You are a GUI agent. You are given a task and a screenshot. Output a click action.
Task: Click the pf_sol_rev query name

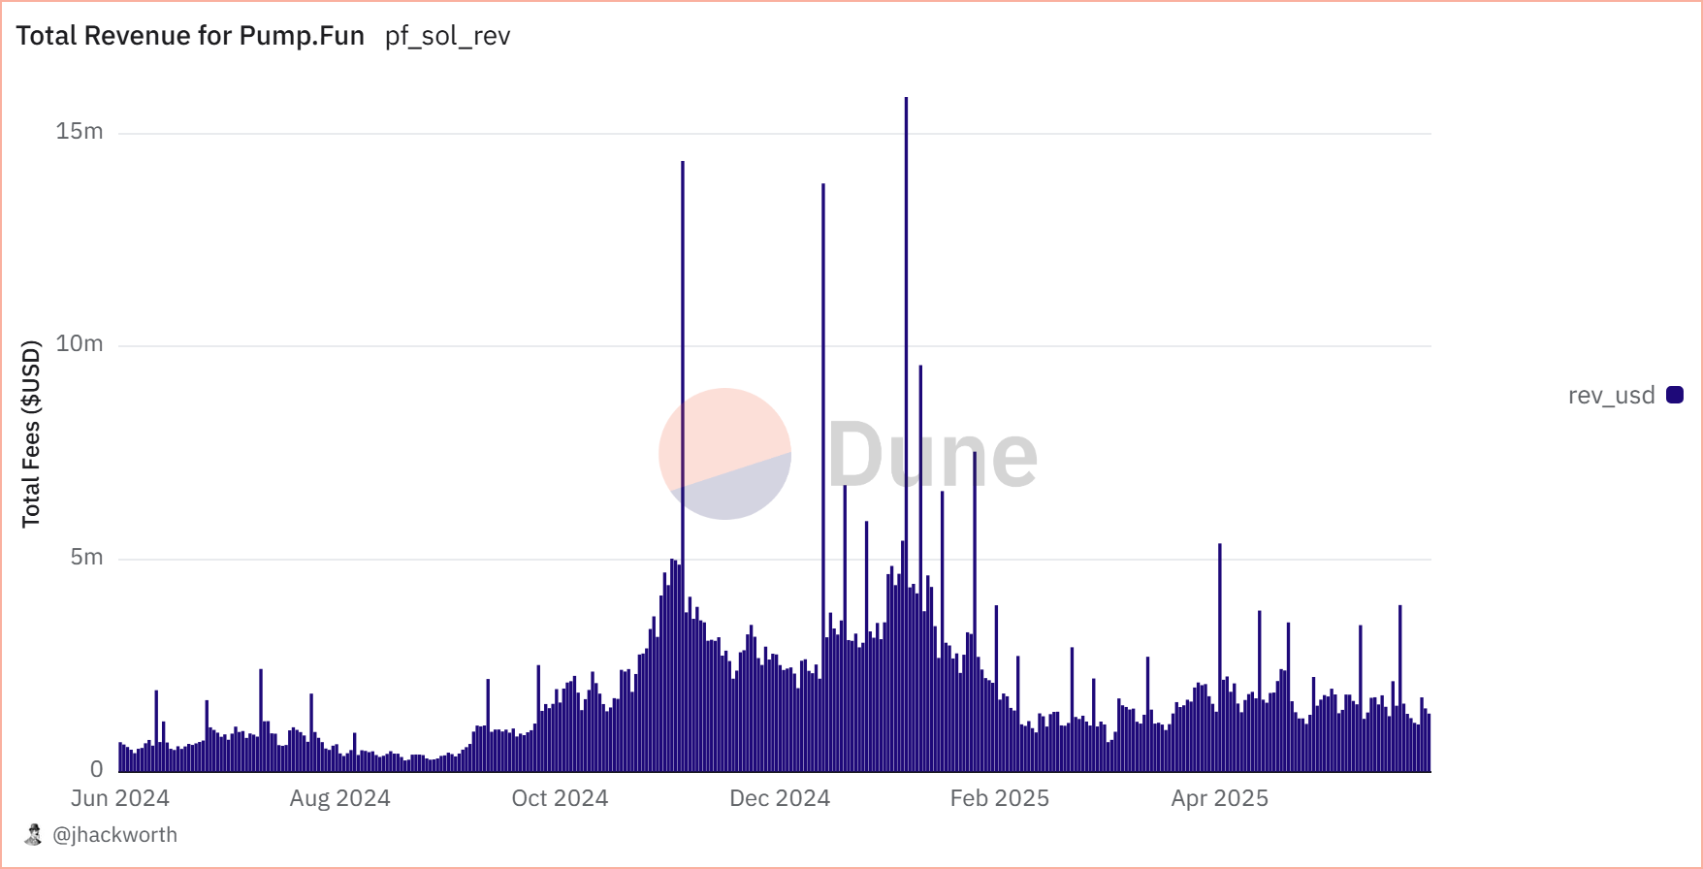tap(447, 36)
